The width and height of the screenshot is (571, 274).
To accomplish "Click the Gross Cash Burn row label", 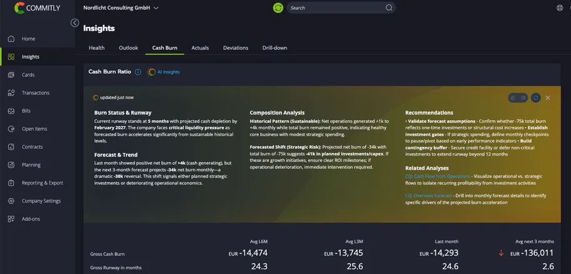I will (x=107, y=254).
